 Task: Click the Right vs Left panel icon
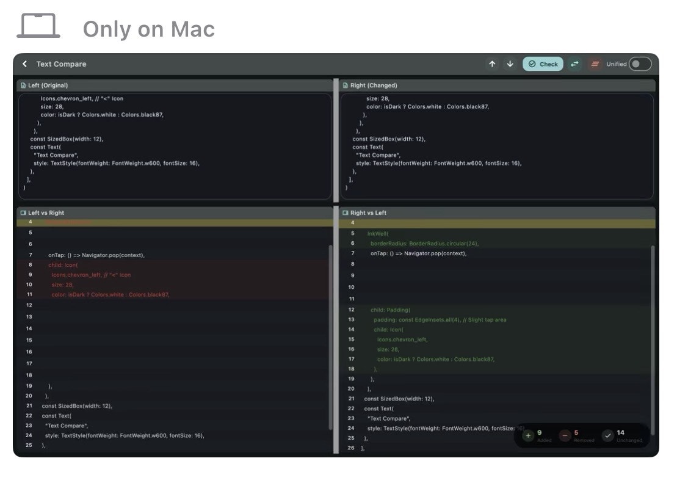point(346,213)
